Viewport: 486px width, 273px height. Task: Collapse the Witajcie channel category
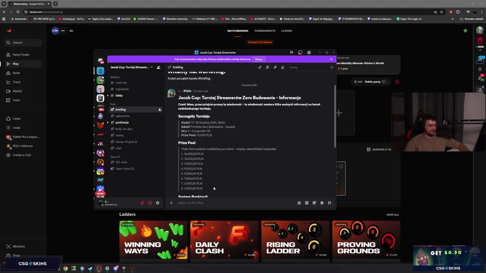click(116, 77)
